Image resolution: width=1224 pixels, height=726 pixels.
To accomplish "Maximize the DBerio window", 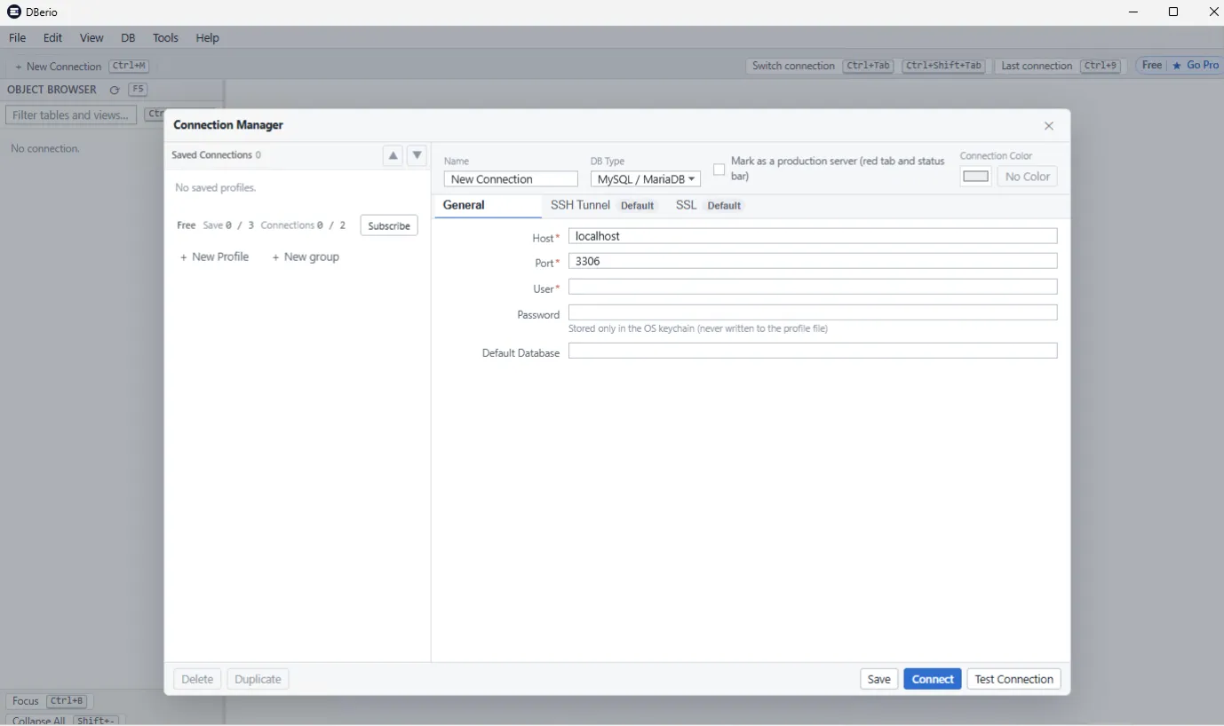I will pyautogui.click(x=1173, y=12).
